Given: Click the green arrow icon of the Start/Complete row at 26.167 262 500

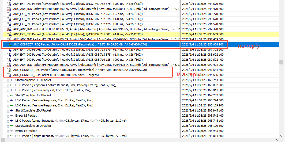Looking at the screenshot, I should pos(12,95).
